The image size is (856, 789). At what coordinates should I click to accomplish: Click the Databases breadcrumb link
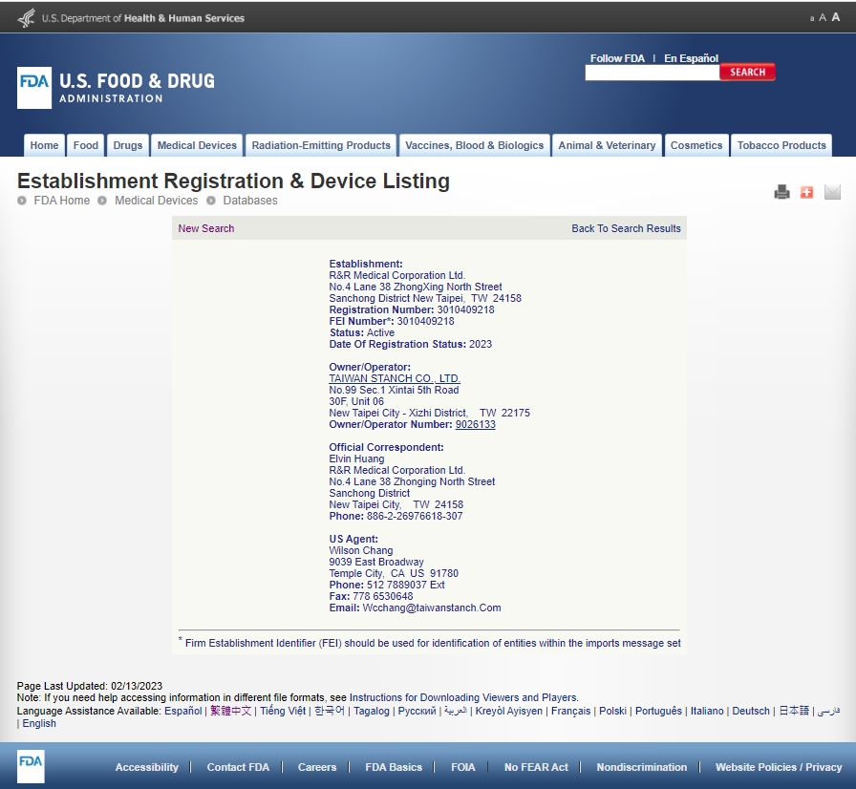pos(249,201)
